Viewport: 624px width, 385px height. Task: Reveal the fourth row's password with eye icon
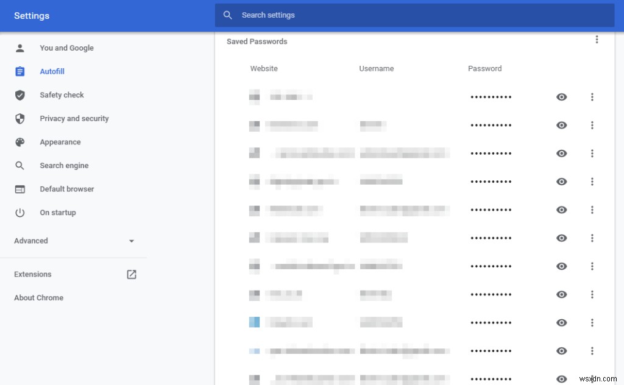(561, 182)
